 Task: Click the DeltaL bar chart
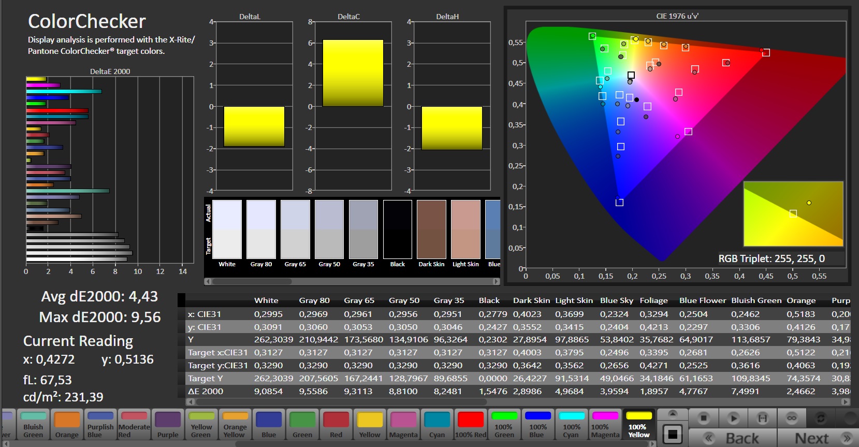click(x=254, y=107)
